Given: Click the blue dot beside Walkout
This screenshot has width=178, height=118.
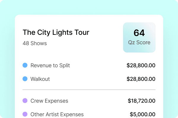Looking at the screenshot, I should point(25,79).
